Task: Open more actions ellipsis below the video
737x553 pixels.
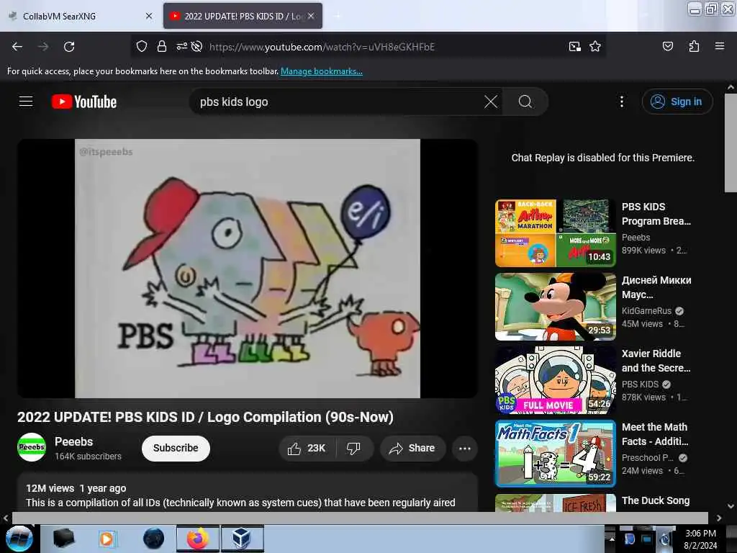Action: [x=465, y=448]
